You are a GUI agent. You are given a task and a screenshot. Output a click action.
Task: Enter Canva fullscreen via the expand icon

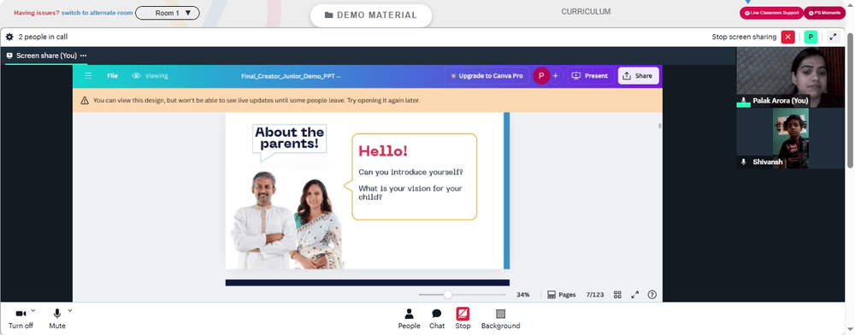coord(634,295)
